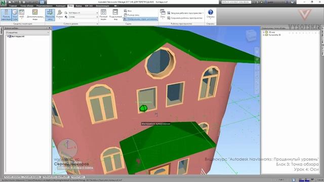The width and height of the screenshot is (324, 182).
Task: Open grid Mode (Режим) button
Action: (x=60, y=15)
